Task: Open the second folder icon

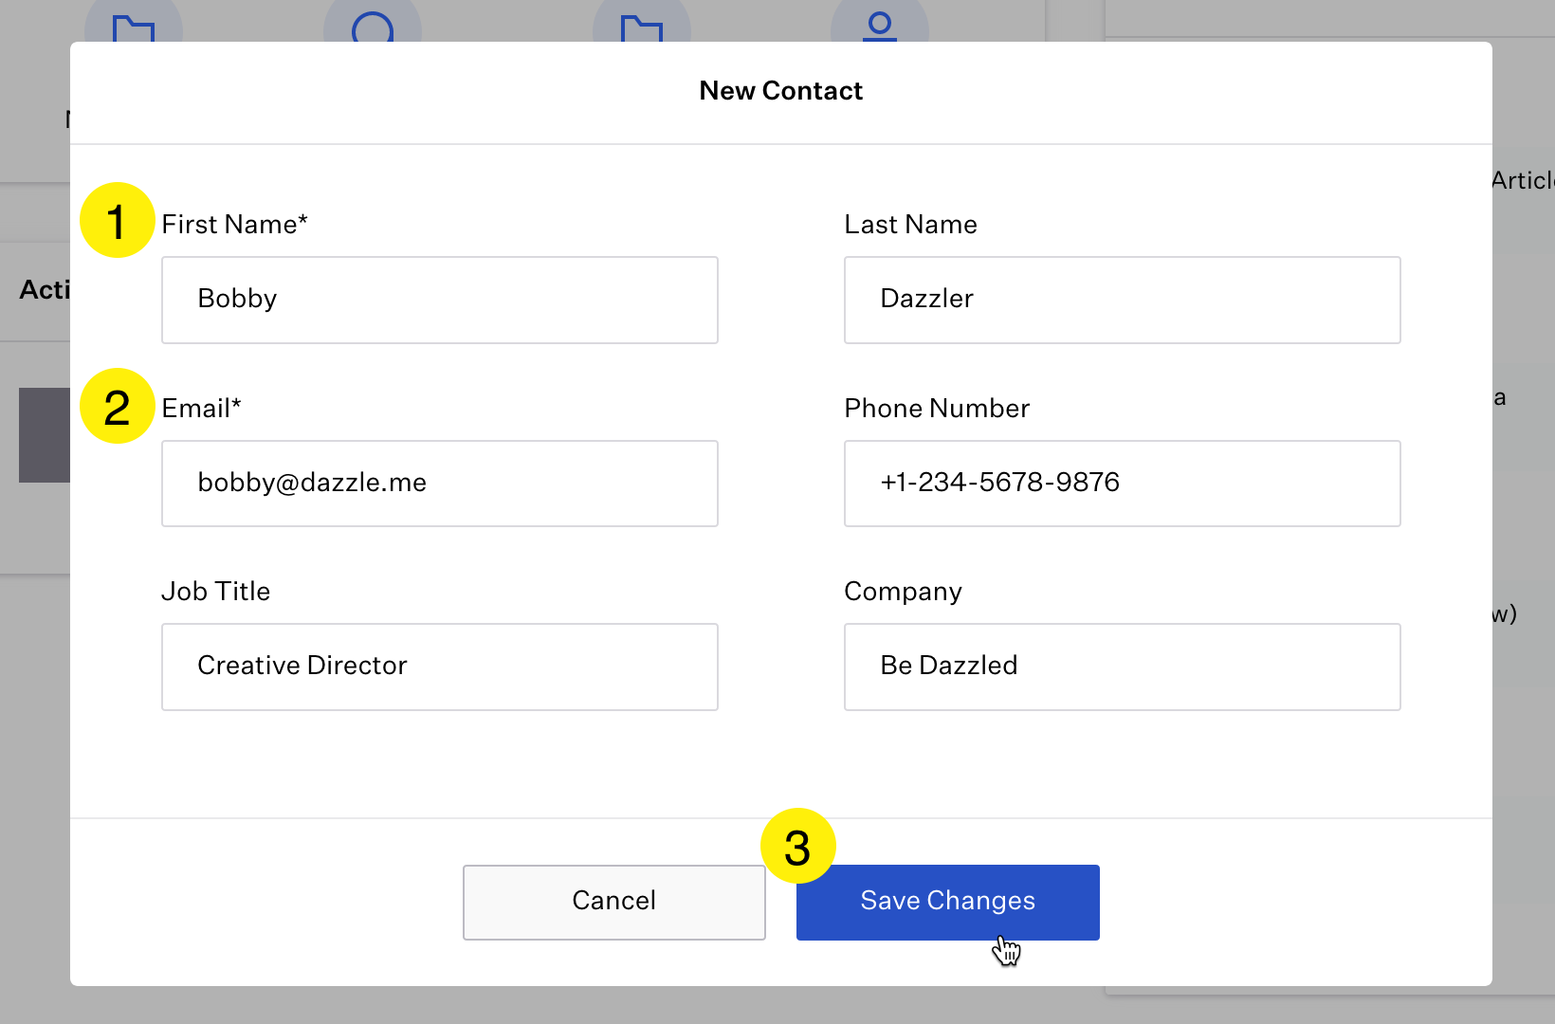Action: click(642, 24)
